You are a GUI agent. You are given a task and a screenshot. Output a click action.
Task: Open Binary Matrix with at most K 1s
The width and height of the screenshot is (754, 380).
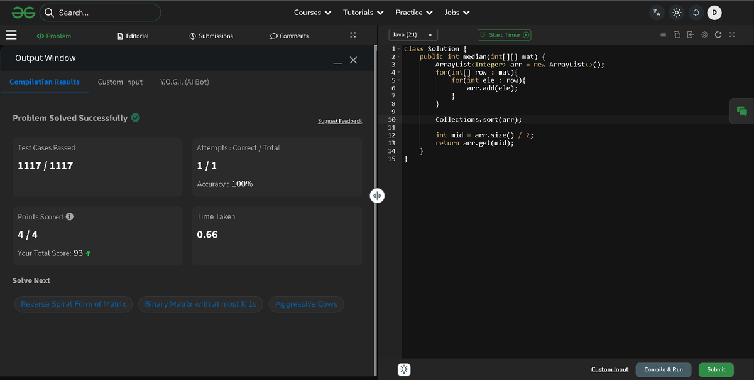point(200,304)
